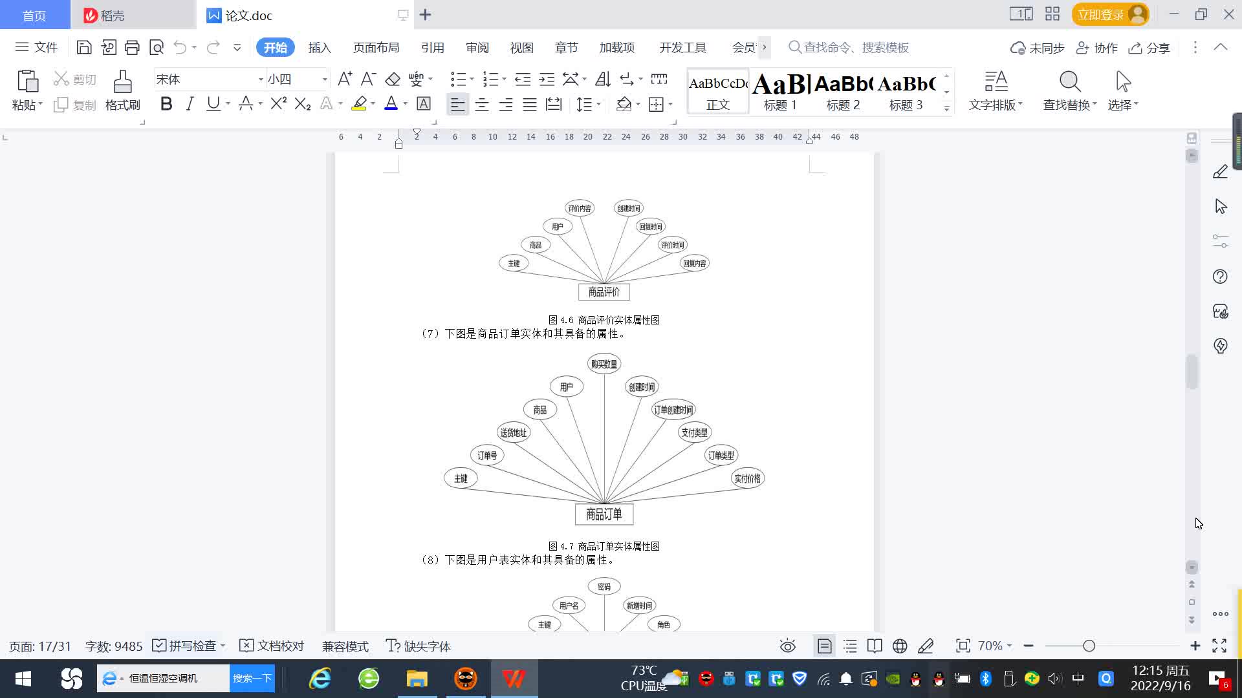Decrease font size icon
Image resolution: width=1242 pixels, height=698 pixels.
[369, 79]
